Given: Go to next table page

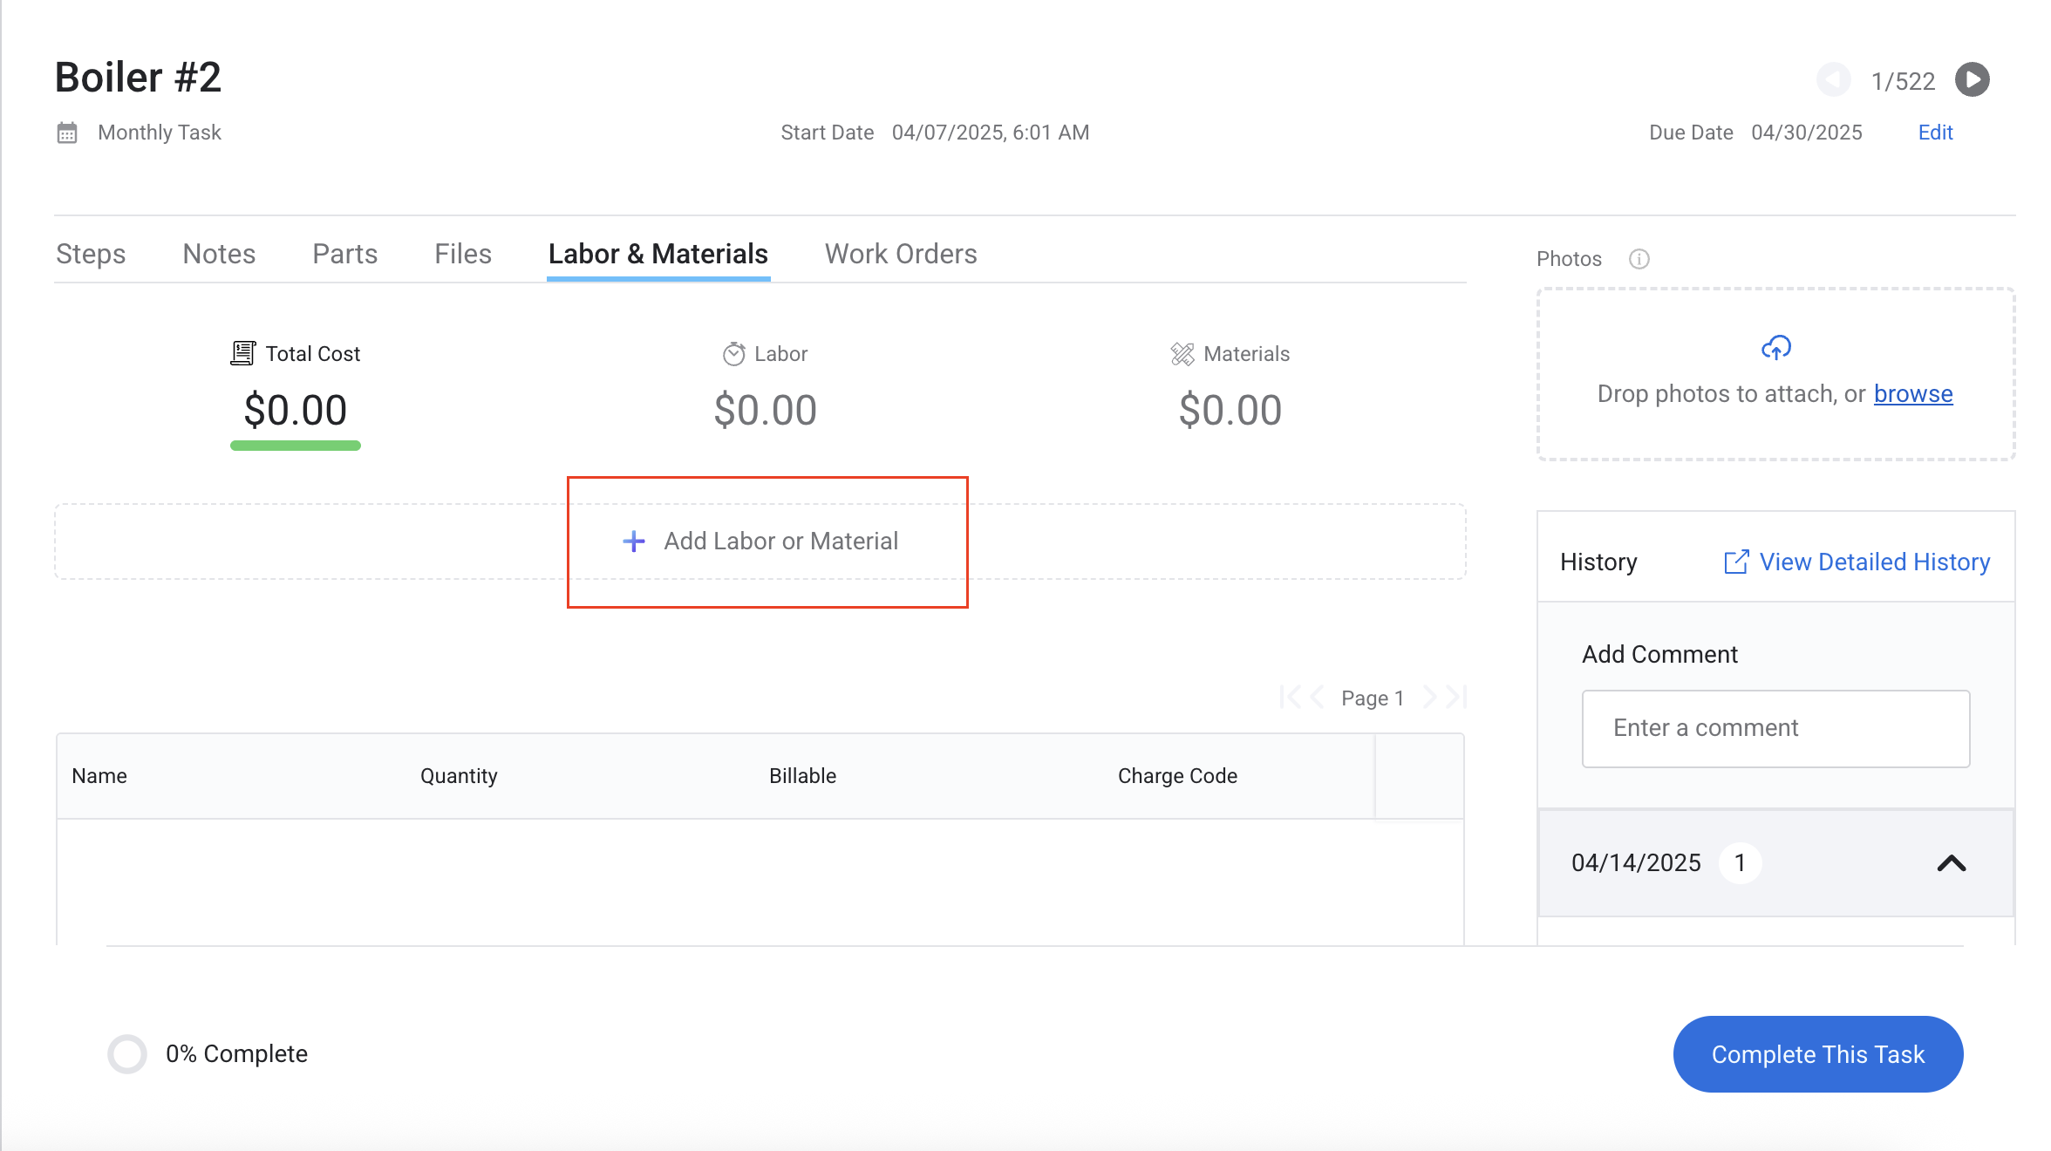Looking at the screenshot, I should click(1429, 697).
